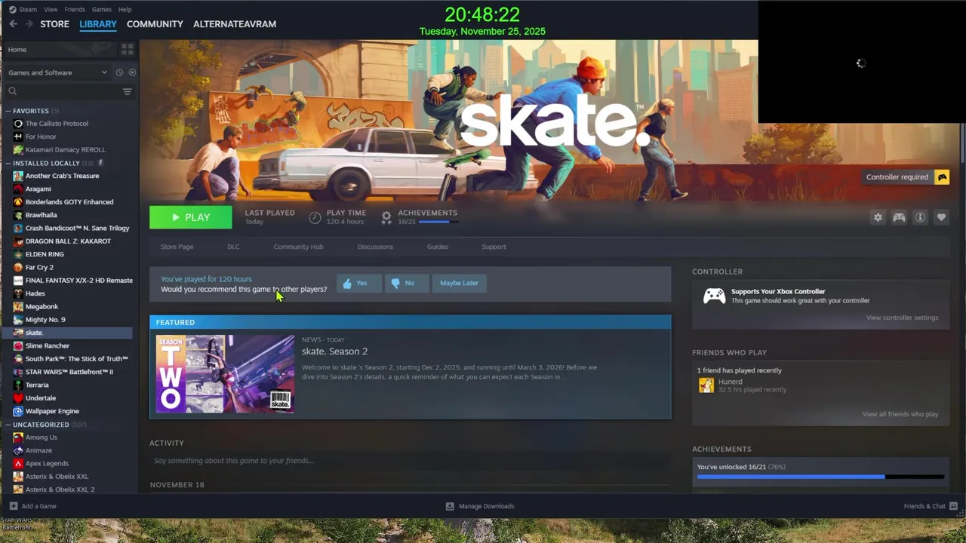Click Hunerd's friend avatar

(x=706, y=385)
